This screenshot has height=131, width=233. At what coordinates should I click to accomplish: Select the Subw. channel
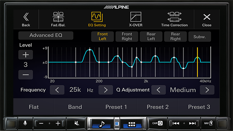click(199, 37)
